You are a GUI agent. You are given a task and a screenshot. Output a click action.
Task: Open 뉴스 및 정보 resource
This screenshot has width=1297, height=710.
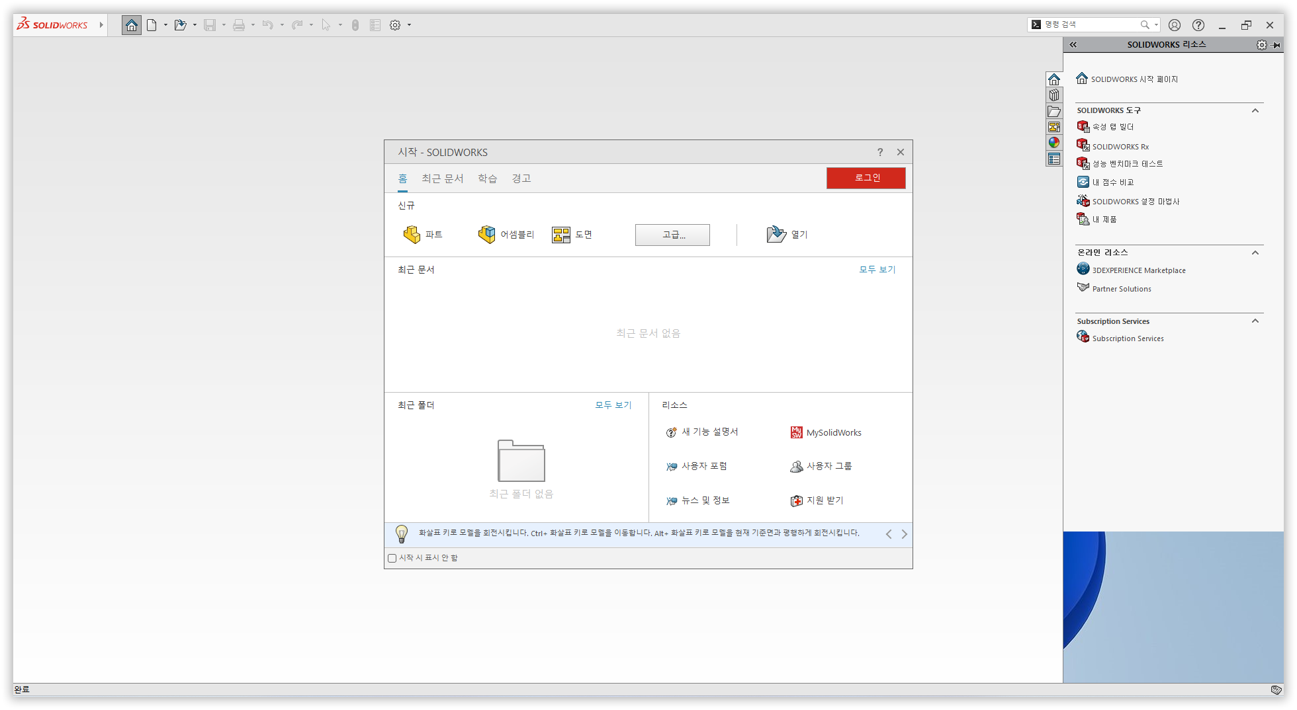click(x=697, y=500)
